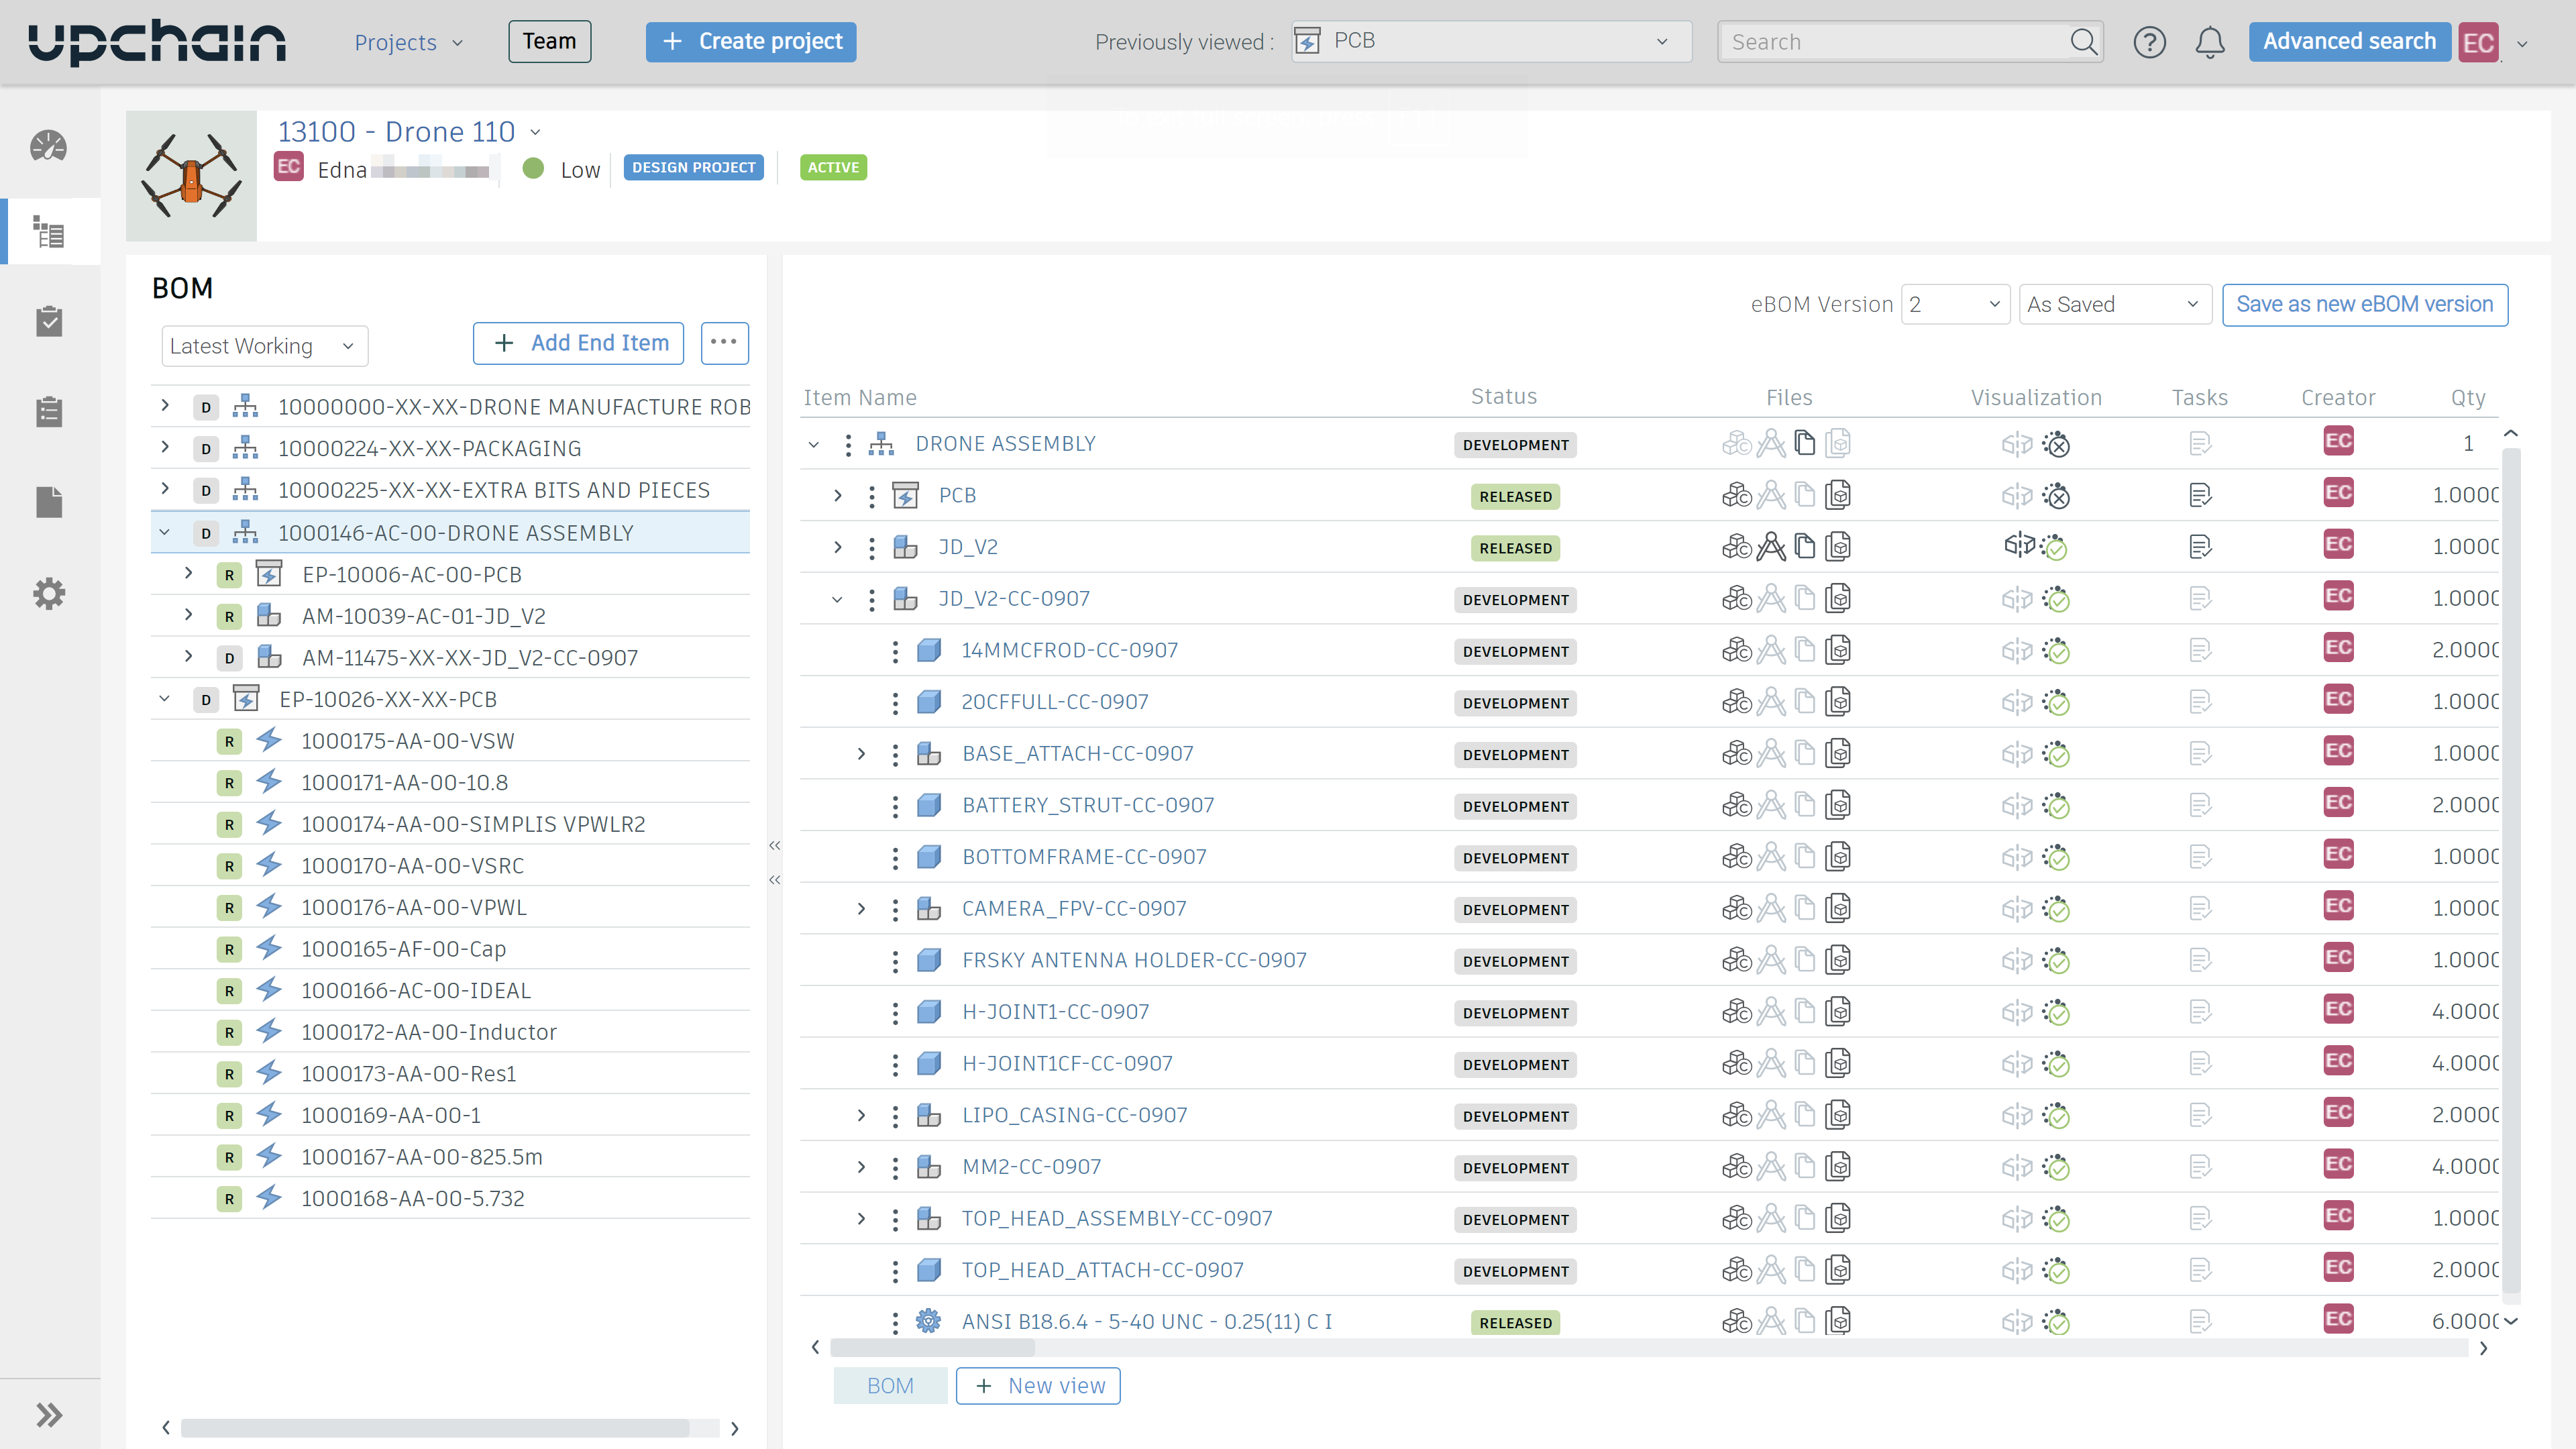Expand the LIPO_CASING-CC-0907 row

[x=861, y=1115]
